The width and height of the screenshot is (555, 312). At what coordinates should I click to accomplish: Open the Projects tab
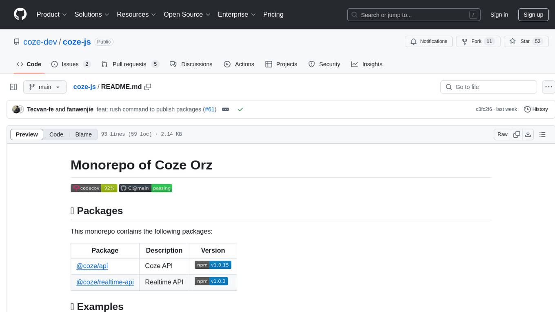pos(281,64)
